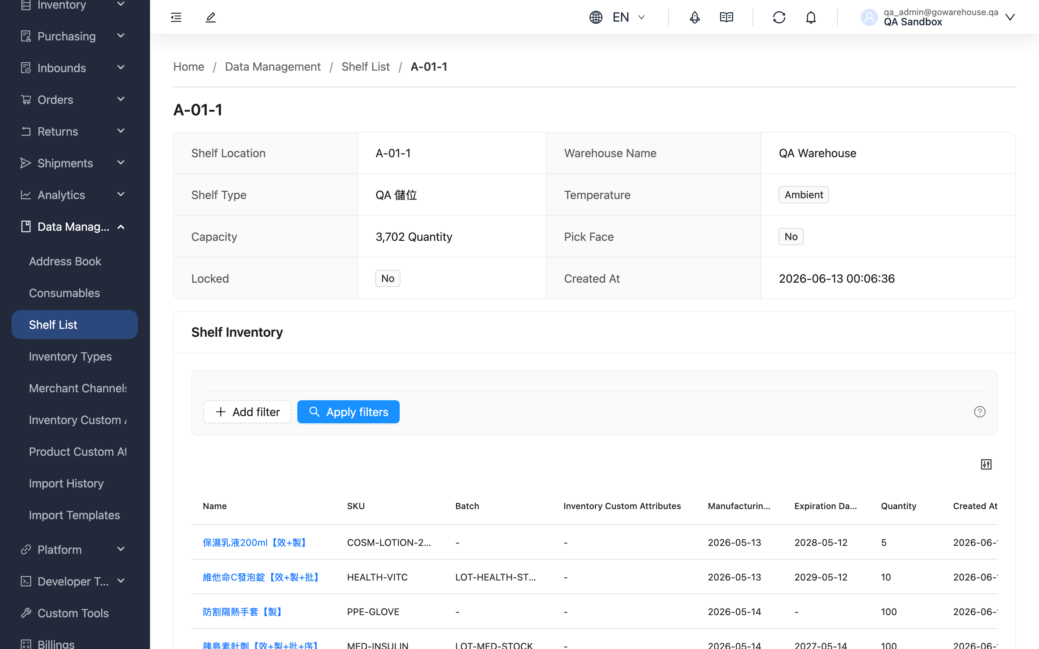Click the Developer Tools terminal icon
Viewport: 1039px width, 649px height.
(26, 581)
